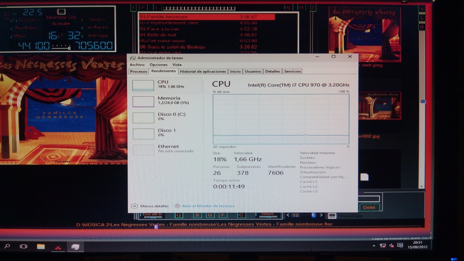Image resolution: width=464 pixels, height=261 pixels.
Task: Select Memoria in the performance sidebar
Action: click(166, 101)
